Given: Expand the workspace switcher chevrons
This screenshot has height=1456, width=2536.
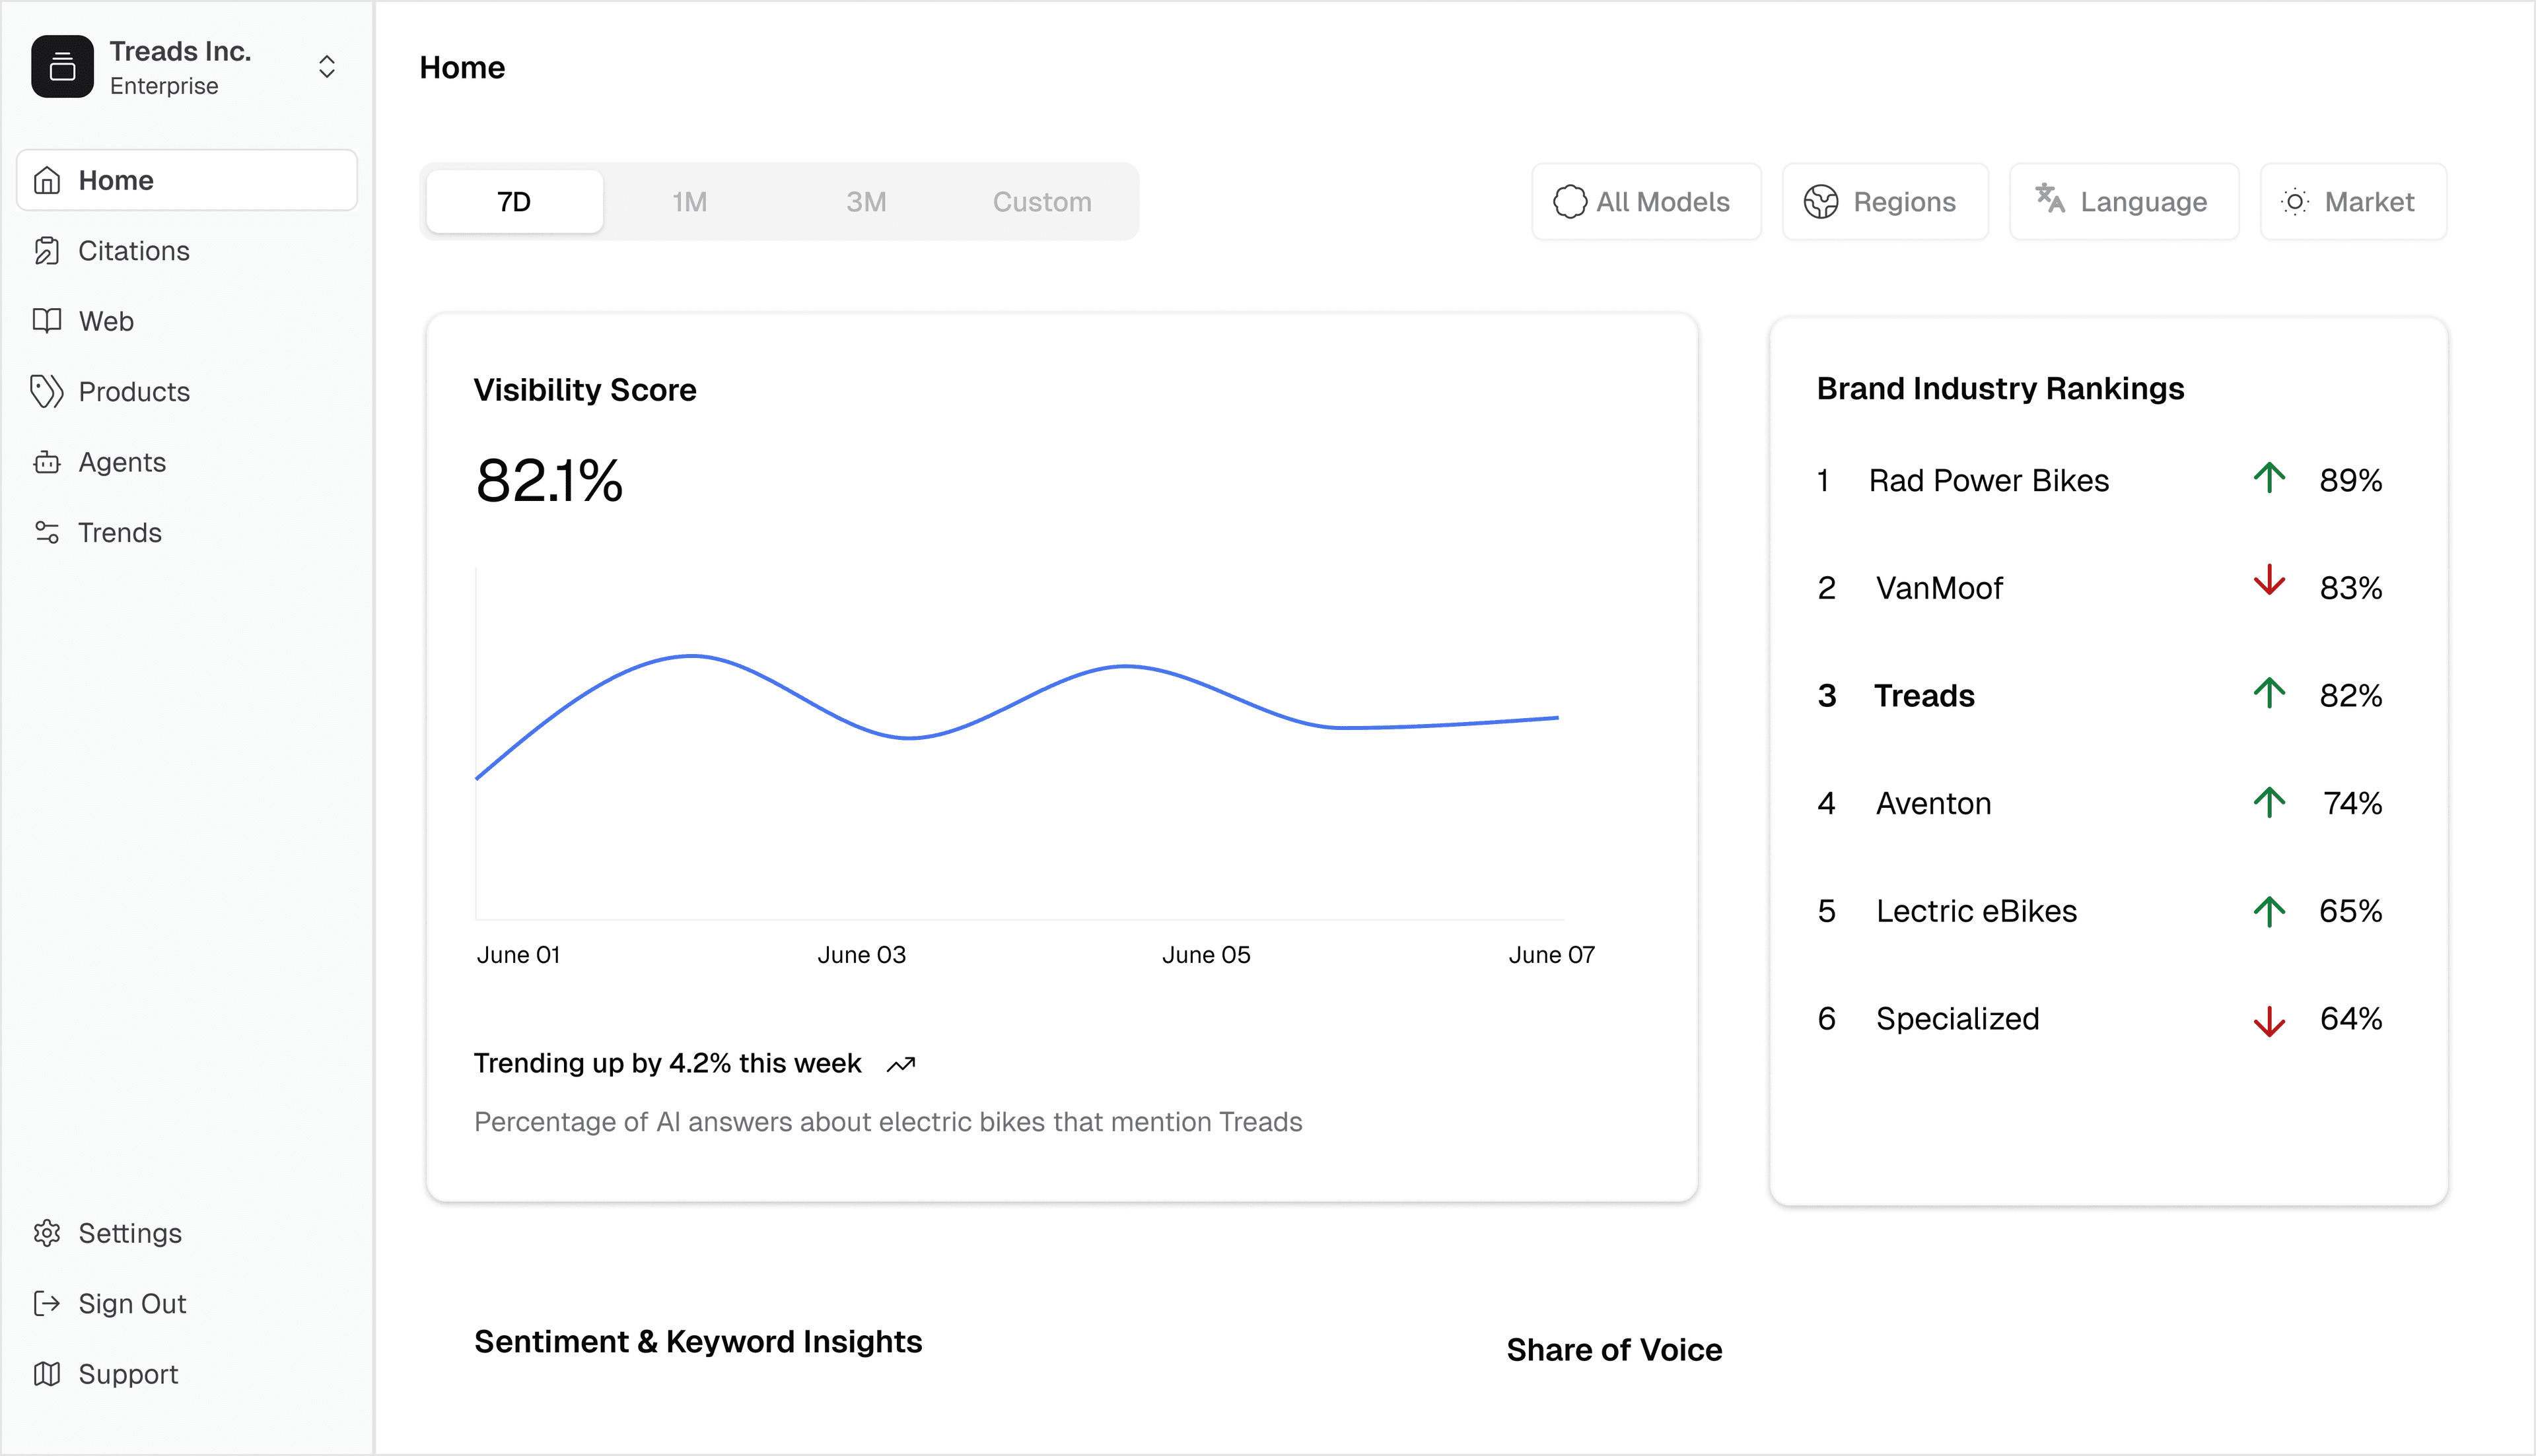Looking at the screenshot, I should [x=326, y=67].
